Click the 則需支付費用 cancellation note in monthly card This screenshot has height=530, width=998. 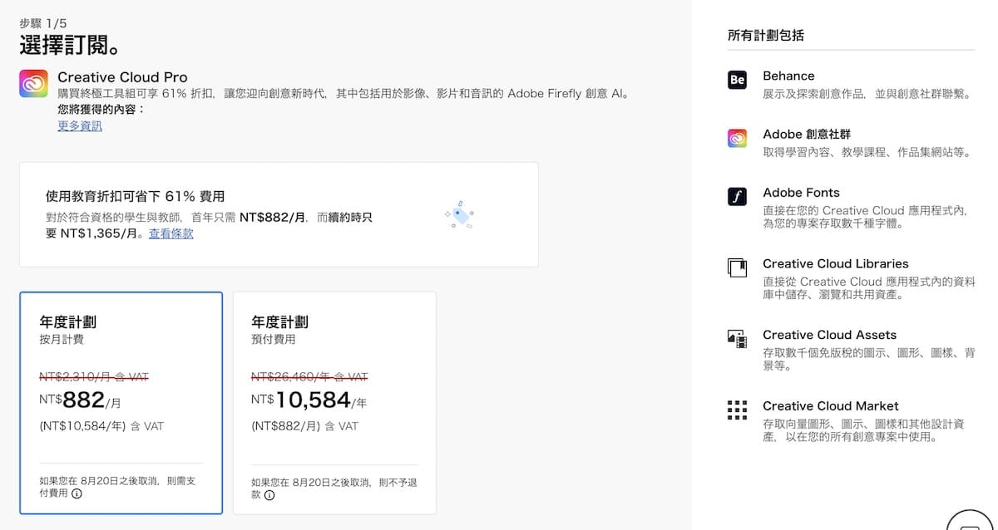[x=117, y=487]
